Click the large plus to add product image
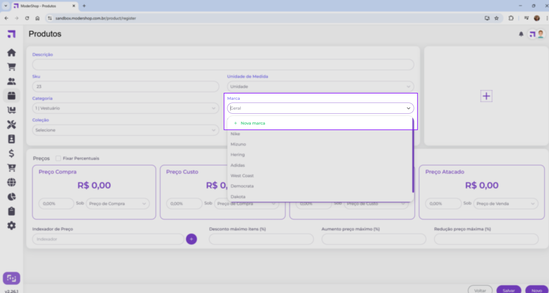This screenshot has width=549, height=293. point(486,96)
